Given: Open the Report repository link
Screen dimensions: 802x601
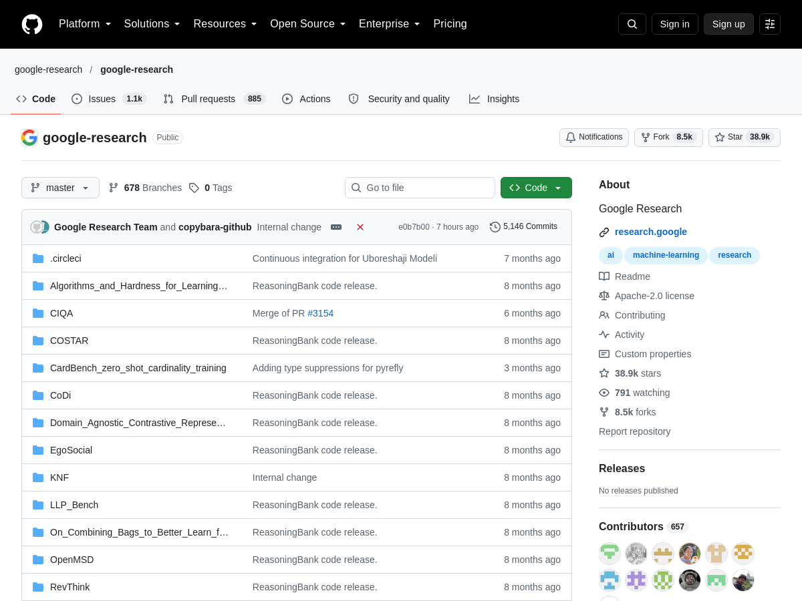Looking at the screenshot, I should coord(634,431).
